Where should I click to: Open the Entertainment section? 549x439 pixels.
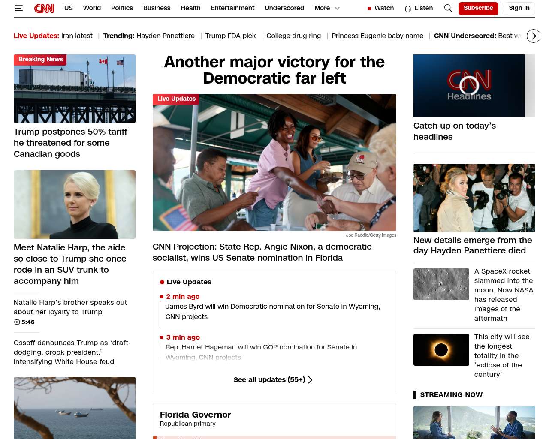232,8
